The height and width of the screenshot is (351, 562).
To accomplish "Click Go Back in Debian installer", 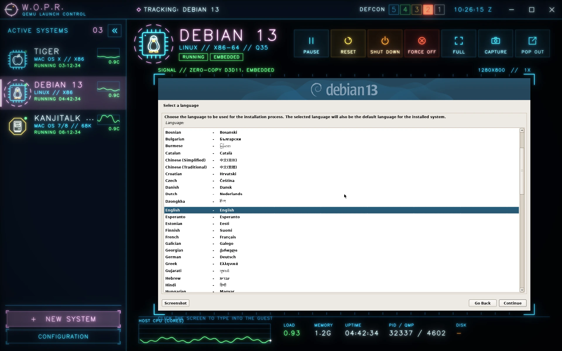I will pyautogui.click(x=482, y=303).
